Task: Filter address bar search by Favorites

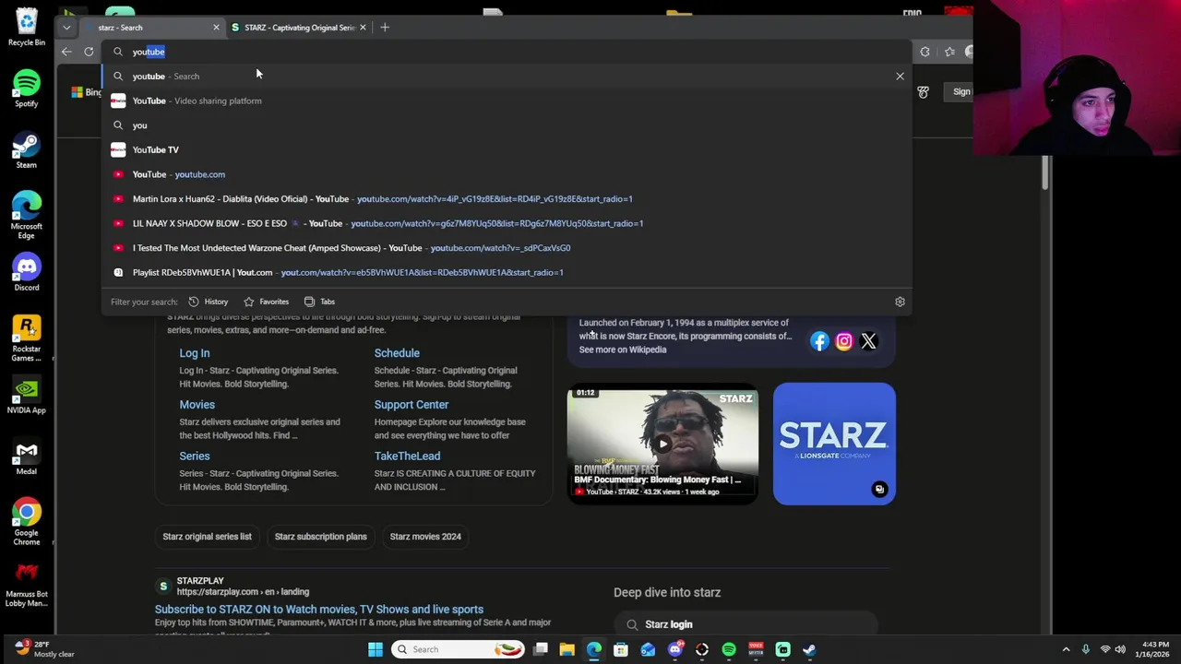Action: pyautogui.click(x=266, y=302)
